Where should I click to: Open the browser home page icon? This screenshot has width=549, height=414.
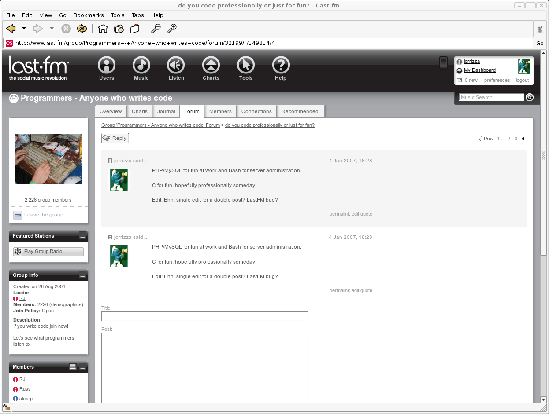[103, 29]
